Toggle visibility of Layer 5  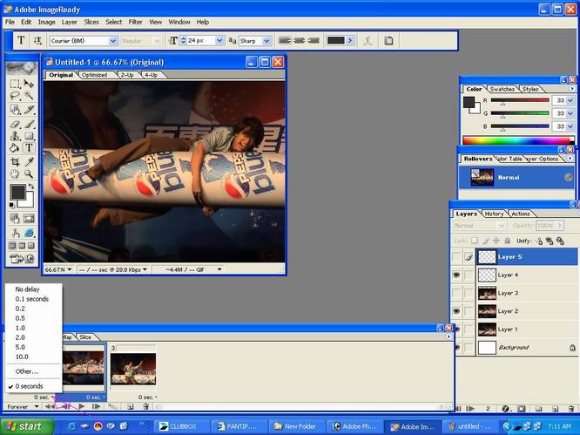click(457, 257)
